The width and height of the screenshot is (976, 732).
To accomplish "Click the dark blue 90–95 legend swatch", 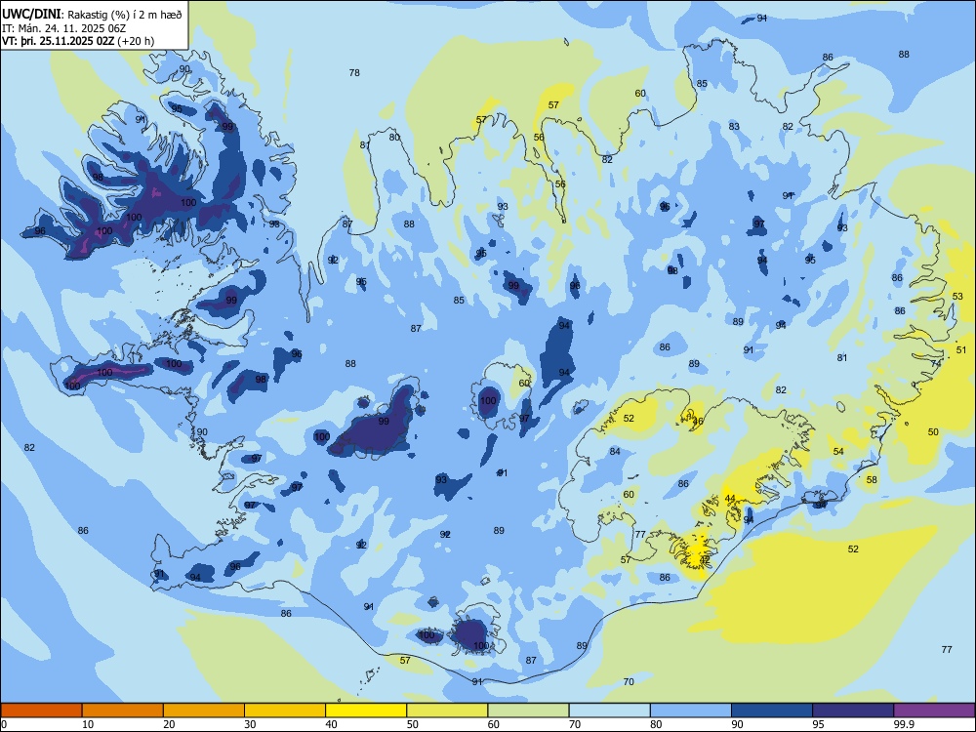I will 772,711.
